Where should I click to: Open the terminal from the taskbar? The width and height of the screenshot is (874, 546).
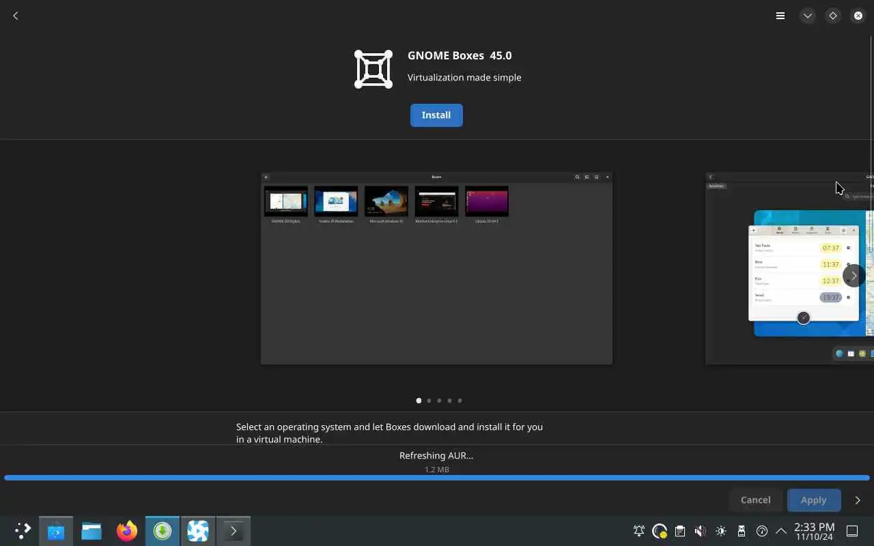point(234,530)
